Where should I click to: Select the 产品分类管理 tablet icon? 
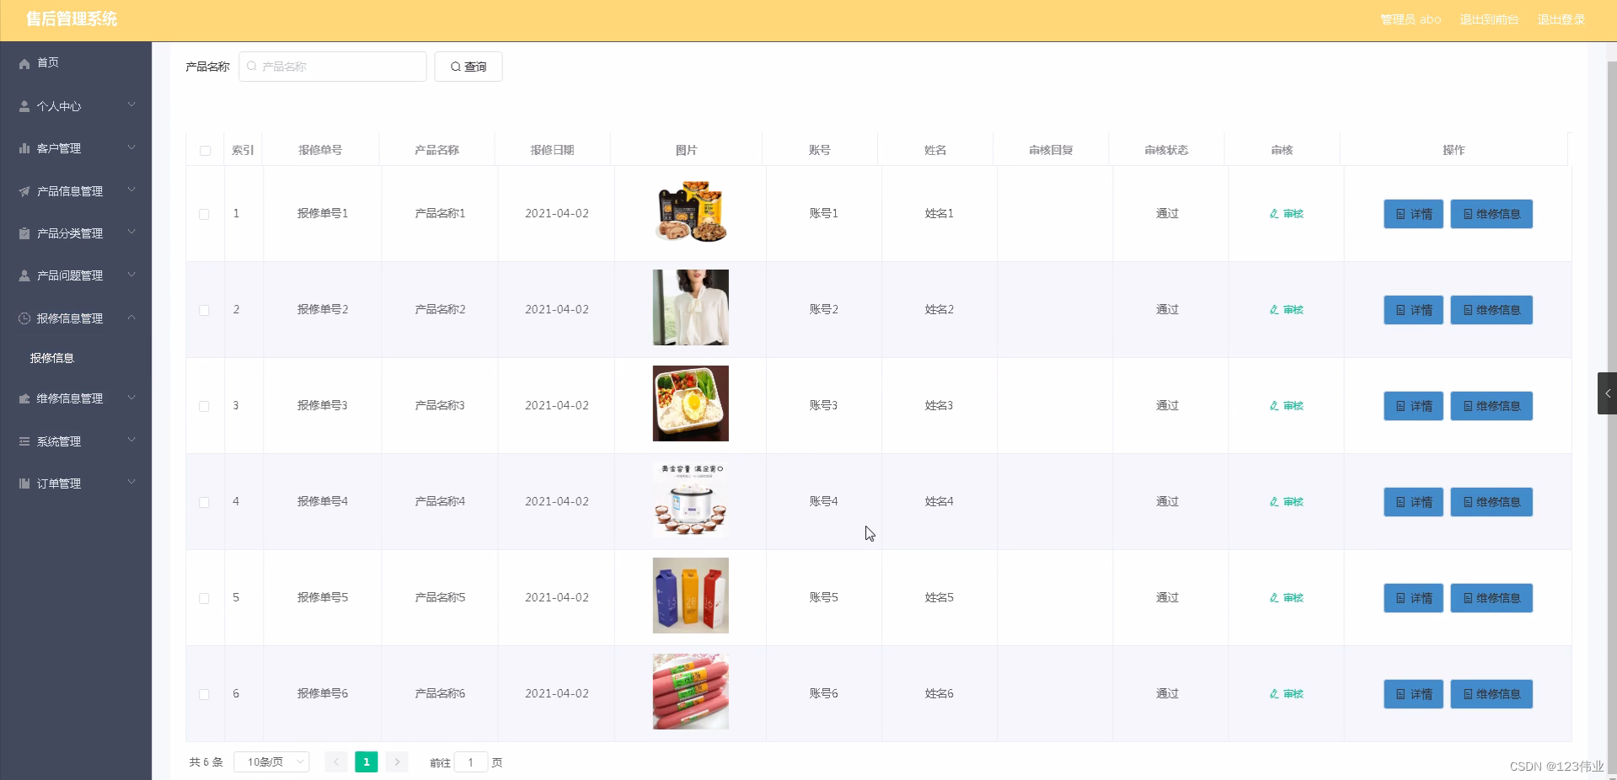coord(24,233)
